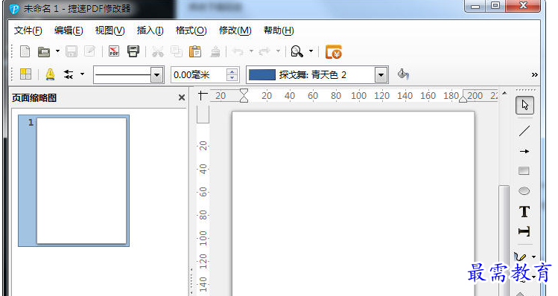Click the New document icon
This screenshot has width=558, height=296.
[25, 52]
